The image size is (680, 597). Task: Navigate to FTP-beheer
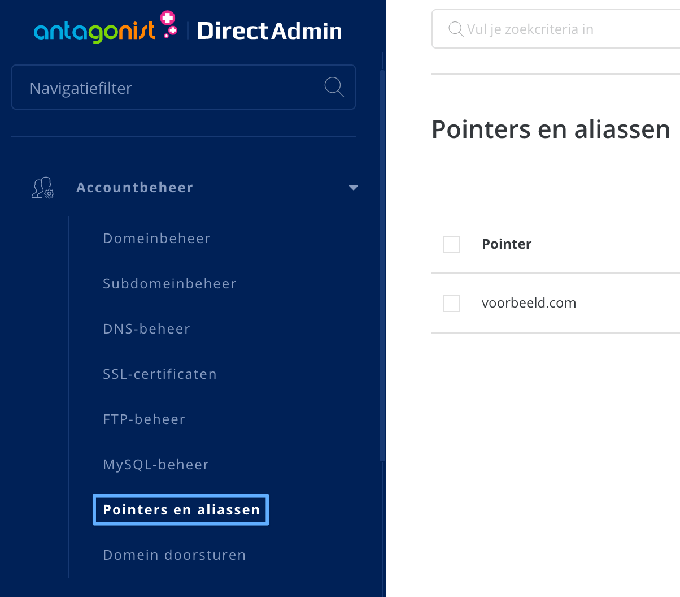point(143,419)
